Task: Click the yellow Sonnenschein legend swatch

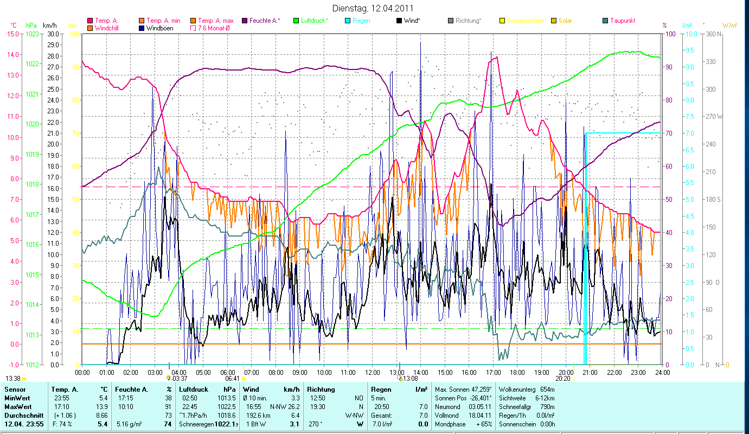Action: click(503, 21)
